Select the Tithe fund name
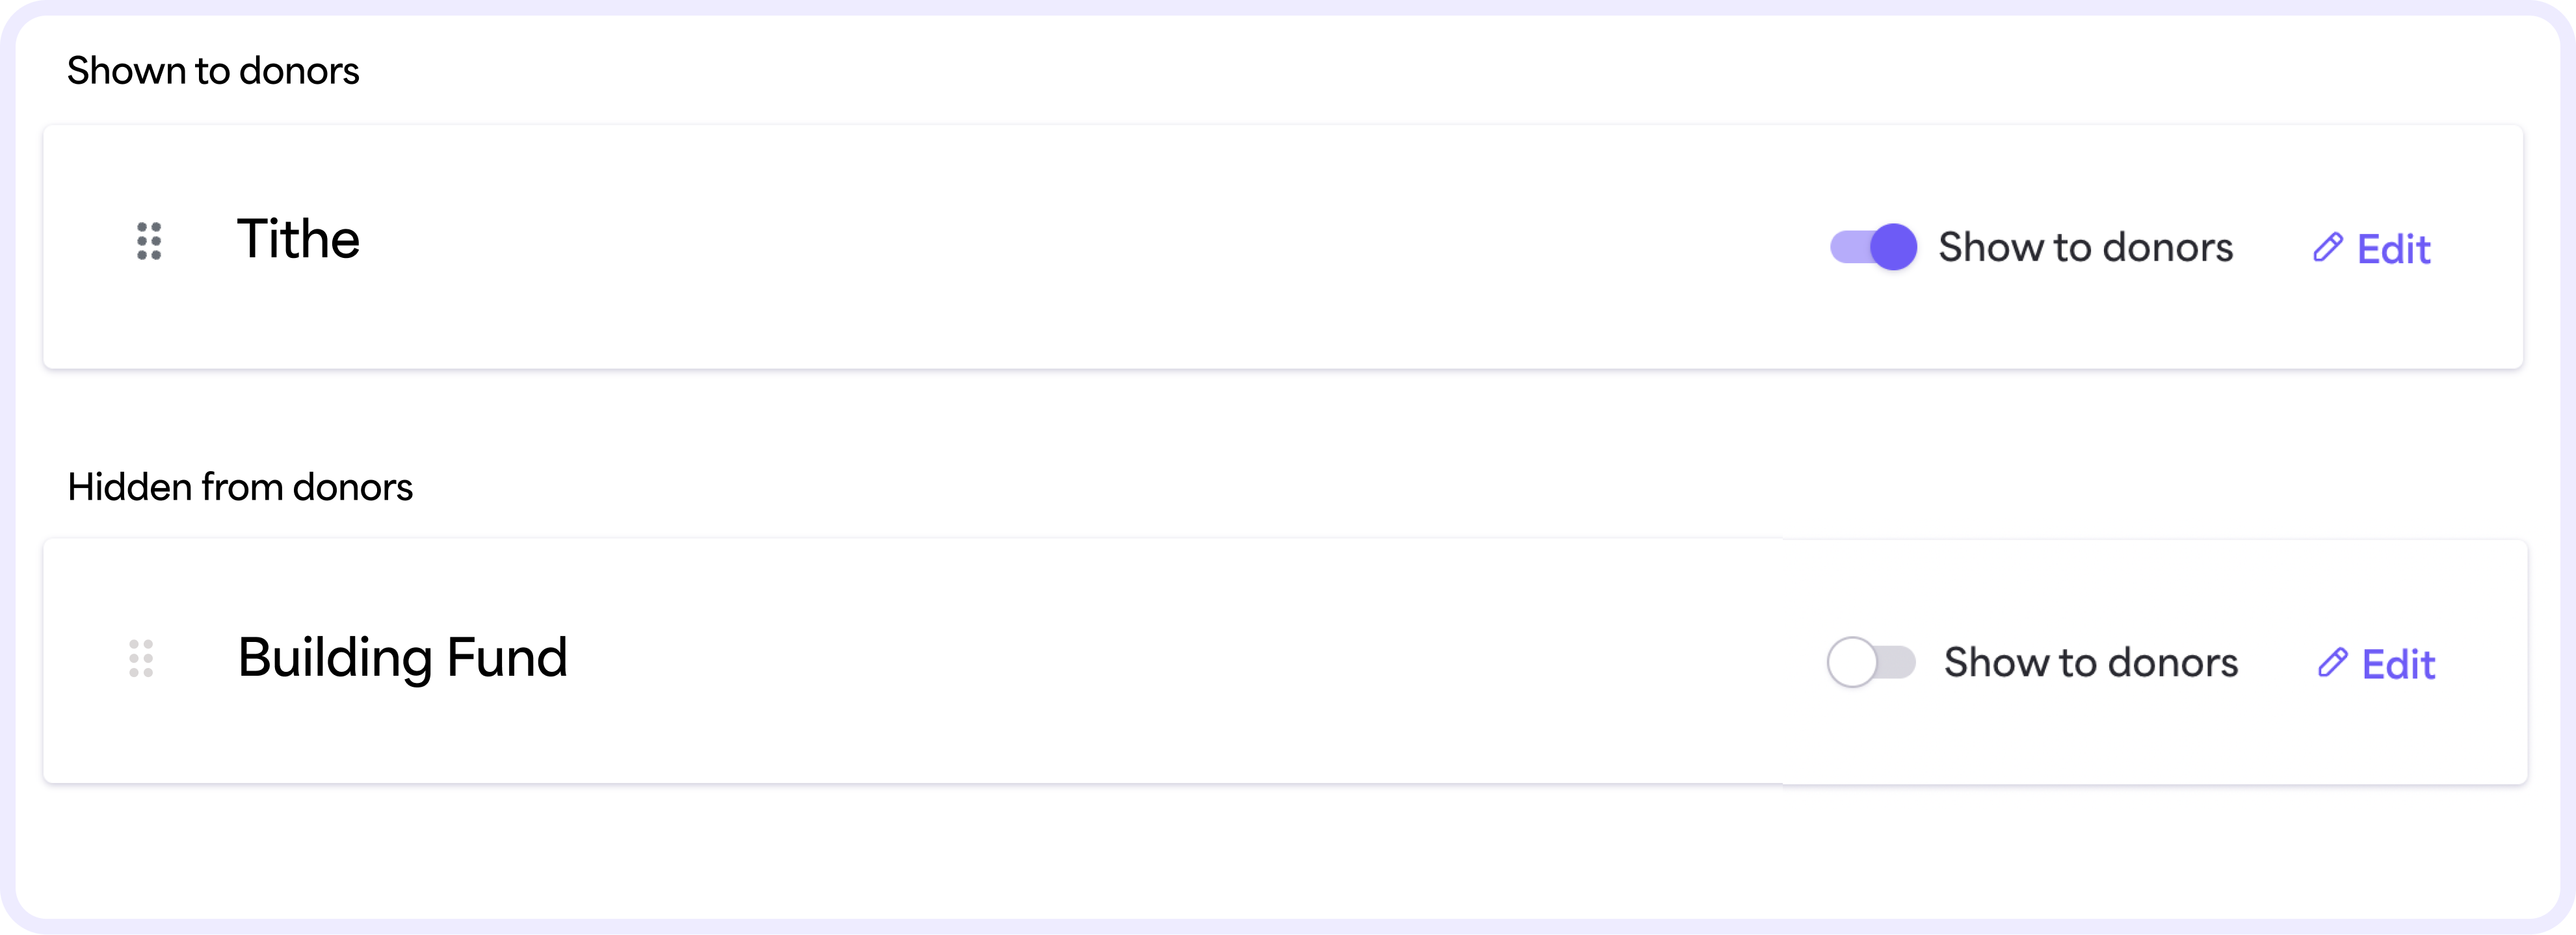Screen dimensions: 2576x935 [298, 240]
